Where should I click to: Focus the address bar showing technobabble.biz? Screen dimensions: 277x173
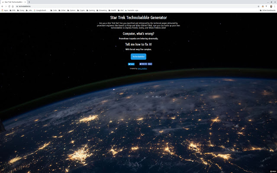[x=138, y=6]
